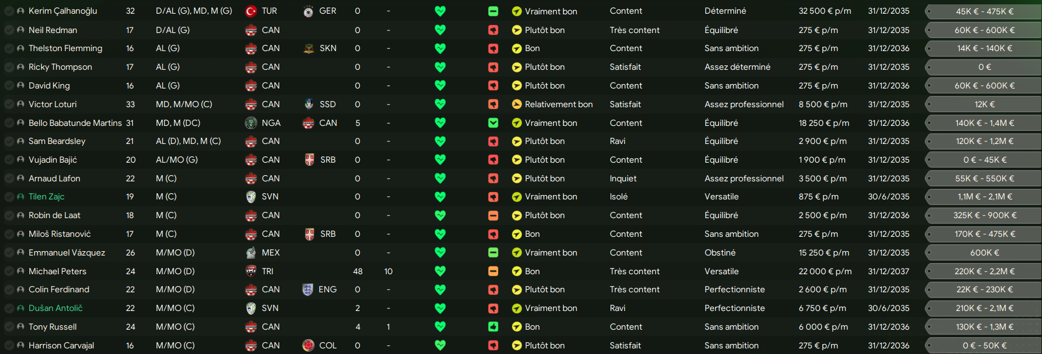Click the England badge in Colin Ferdinand's row

[308, 290]
